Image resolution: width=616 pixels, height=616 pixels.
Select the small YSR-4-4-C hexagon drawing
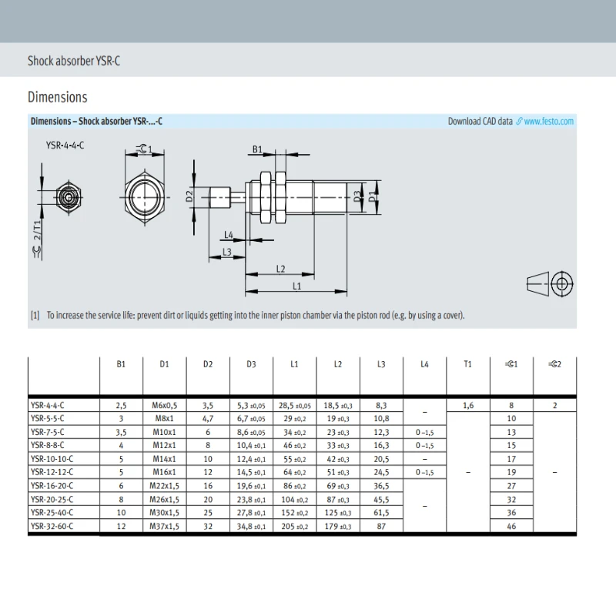[x=69, y=197]
